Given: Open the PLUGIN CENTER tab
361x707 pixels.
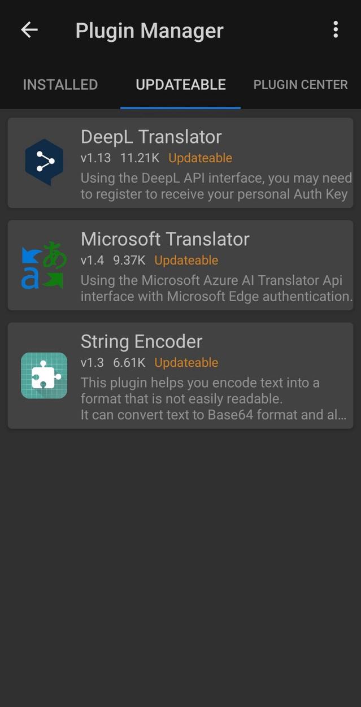Looking at the screenshot, I should tap(300, 84).
